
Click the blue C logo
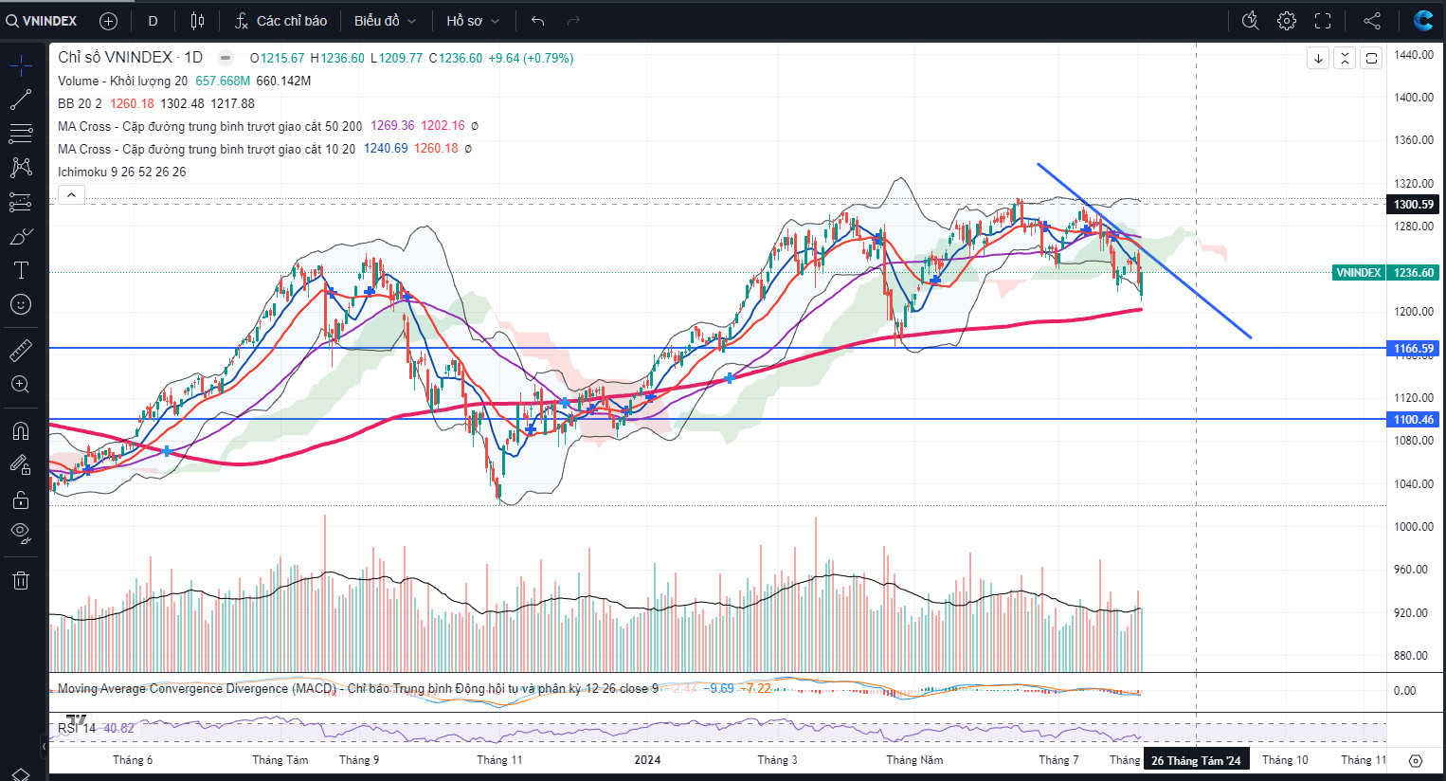1422,20
